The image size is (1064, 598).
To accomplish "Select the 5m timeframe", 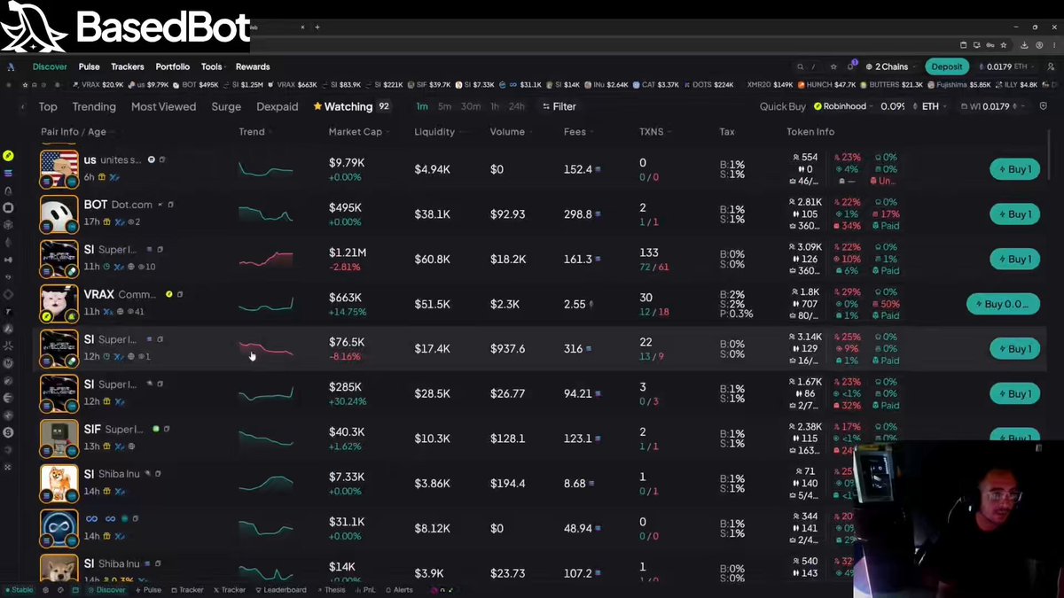I will tap(444, 106).
